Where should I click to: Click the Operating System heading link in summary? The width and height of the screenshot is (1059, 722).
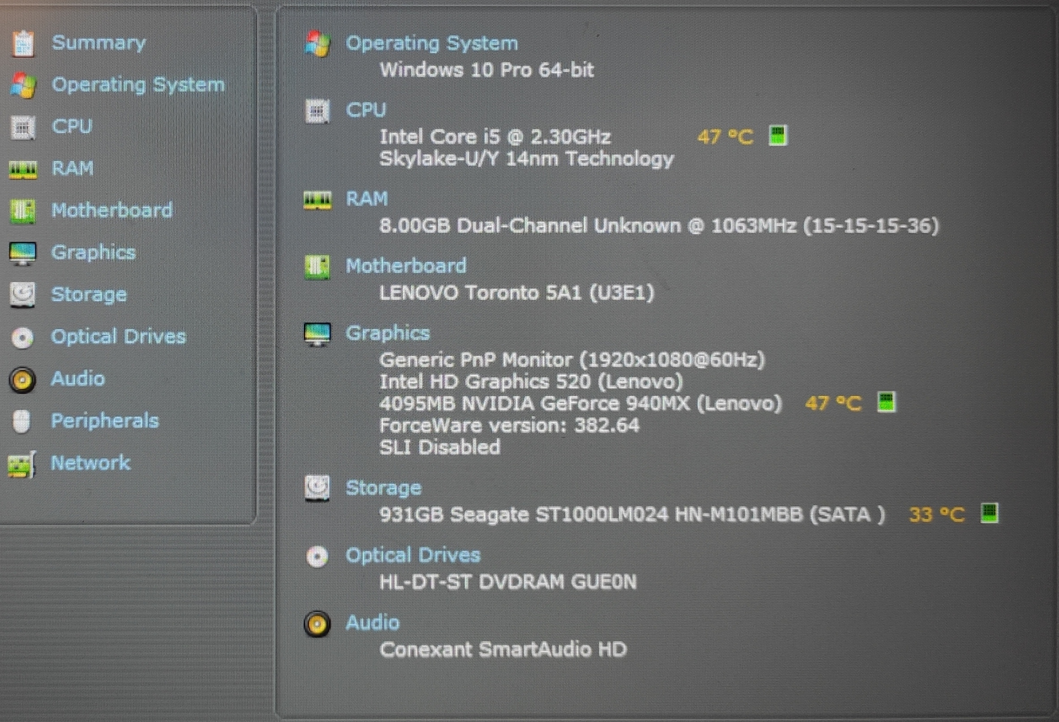tap(432, 44)
